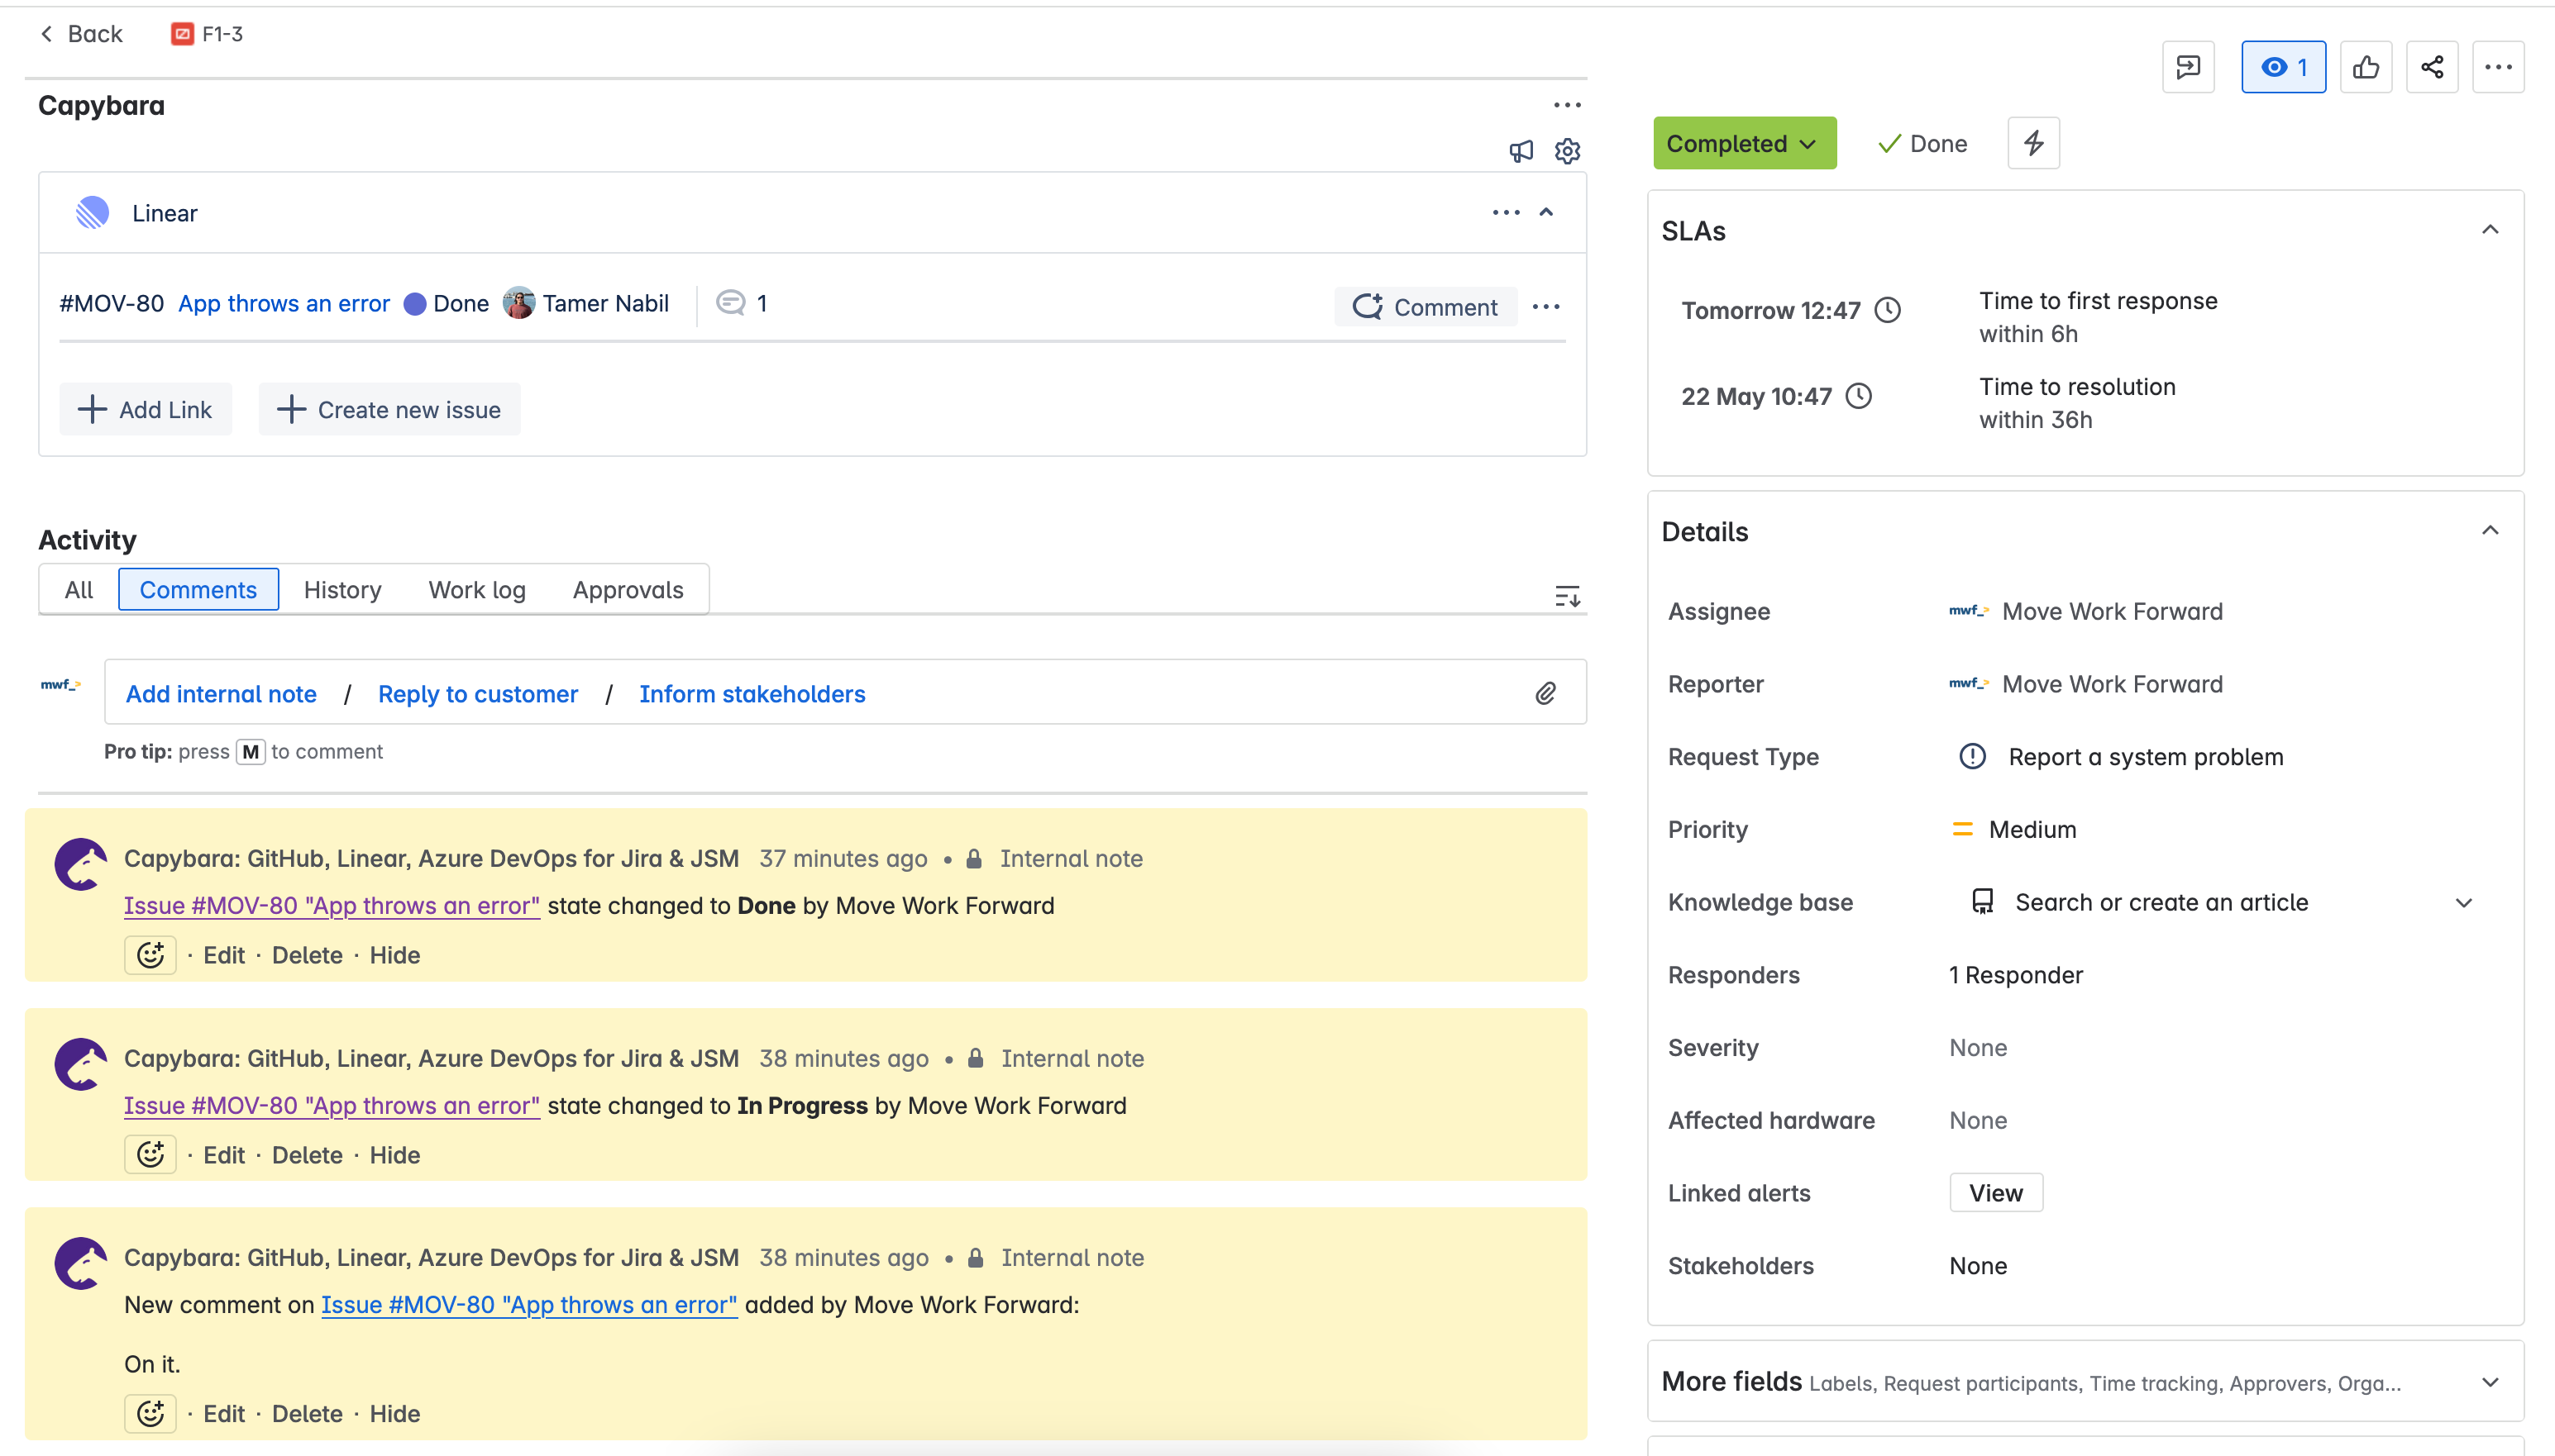Click clock icon beside 22 May 10:47
Screen dimensions: 2555x1456
1858,396
